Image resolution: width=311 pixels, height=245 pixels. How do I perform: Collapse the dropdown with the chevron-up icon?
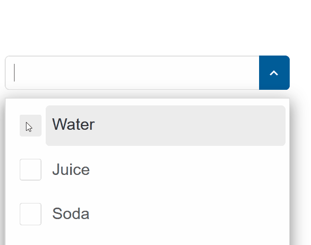pyautogui.click(x=274, y=73)
